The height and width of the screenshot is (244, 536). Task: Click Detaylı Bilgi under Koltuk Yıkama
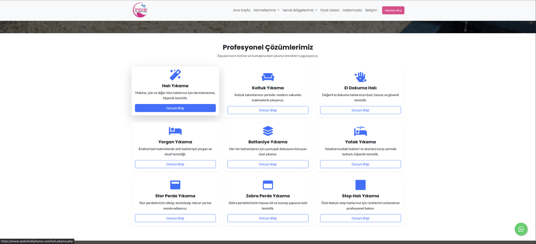click(268, 110)
